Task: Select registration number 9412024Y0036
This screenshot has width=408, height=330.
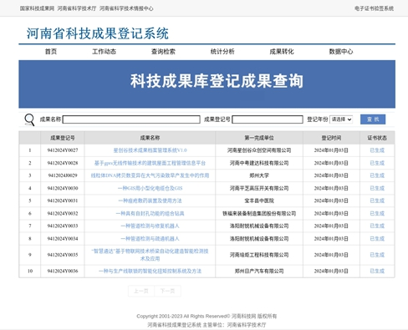Action: point(63,271)
